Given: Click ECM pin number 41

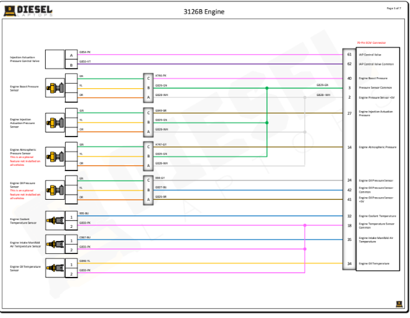Looking at the screenshot, I should click(x=349, y=199).
